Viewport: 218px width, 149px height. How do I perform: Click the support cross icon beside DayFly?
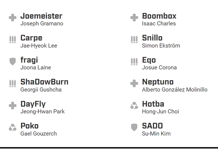coord(13,105)
